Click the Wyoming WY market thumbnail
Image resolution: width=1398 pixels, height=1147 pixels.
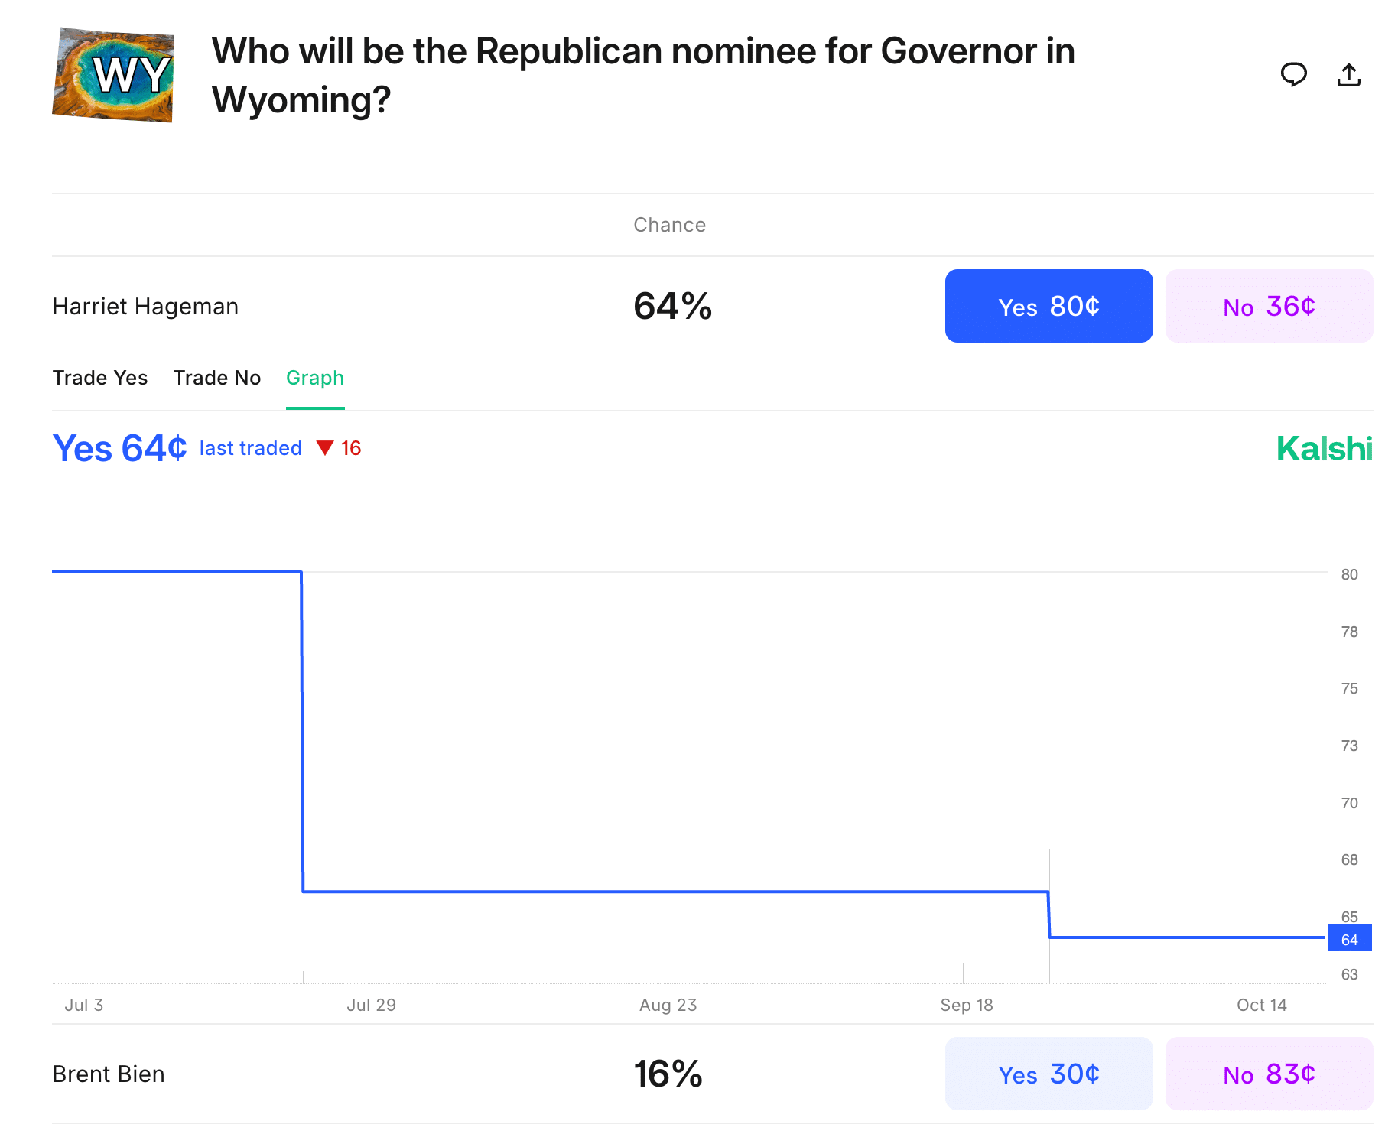tap(113, 75)
